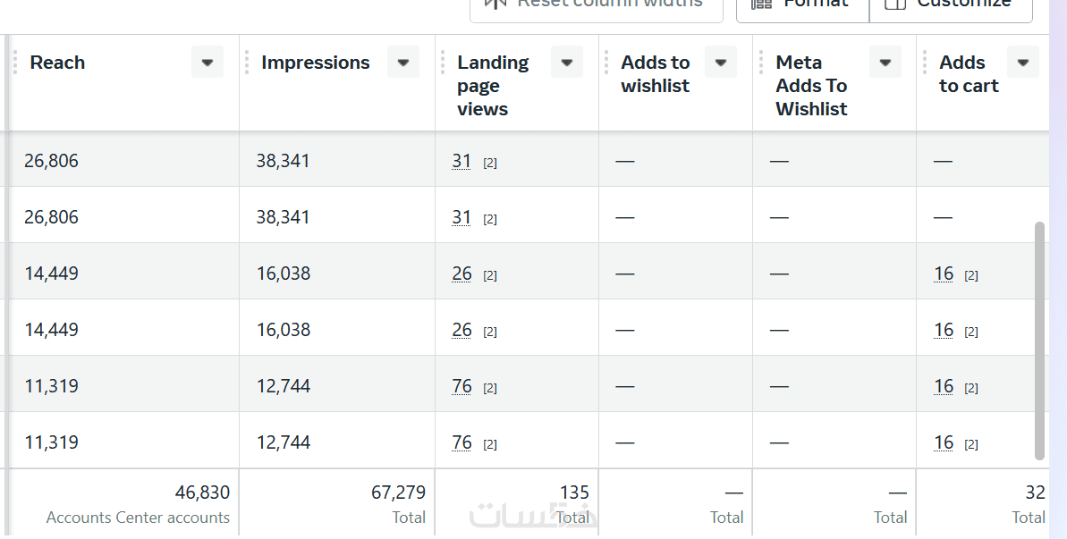Open the 31 landing page views link, first row
The height and width of the screenshot is (539, 1067).
[x=462, y=161]
